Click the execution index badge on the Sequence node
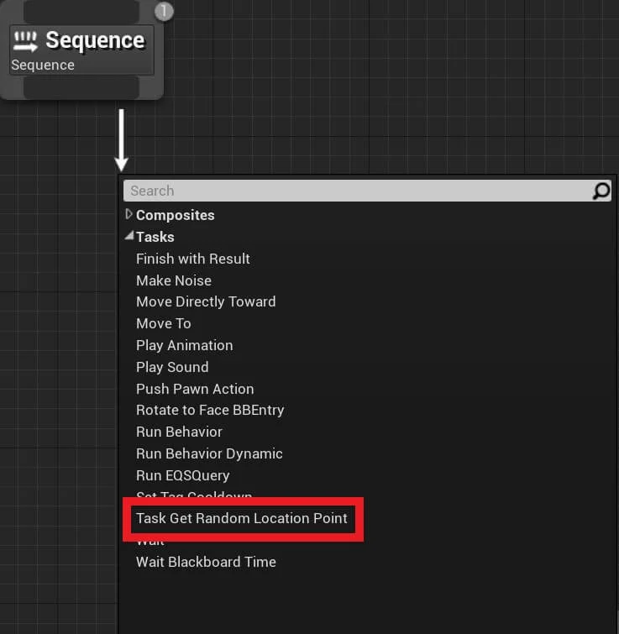The image size is (619, 634). [x=164, y=11]
